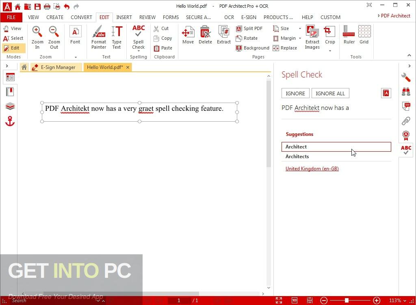Toggle the full screen mode icon
Screen dimensions: 416x305
(369, 5)
